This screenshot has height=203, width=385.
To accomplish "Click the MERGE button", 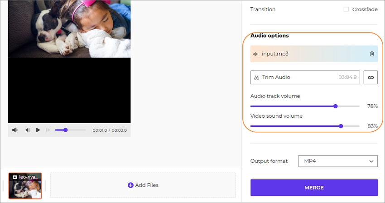I will pyautogui.click(x=314, y=188).
